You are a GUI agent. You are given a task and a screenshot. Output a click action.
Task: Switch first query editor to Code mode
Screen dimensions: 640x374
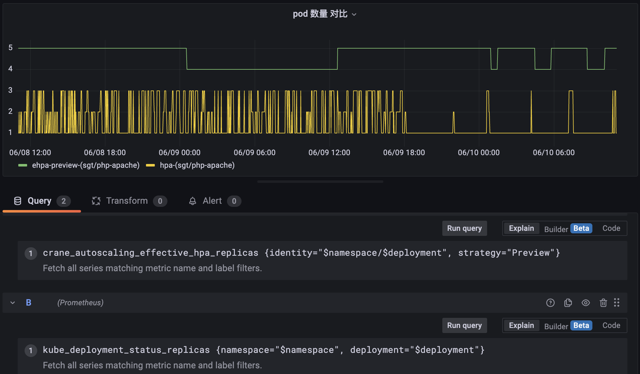pyautogui.click(x=611, y=228)
